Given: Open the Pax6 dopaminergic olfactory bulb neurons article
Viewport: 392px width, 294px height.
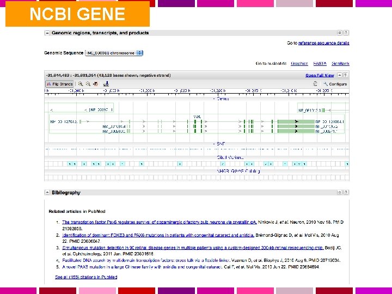Looking at the screenshot, I should tap(160, 222).
